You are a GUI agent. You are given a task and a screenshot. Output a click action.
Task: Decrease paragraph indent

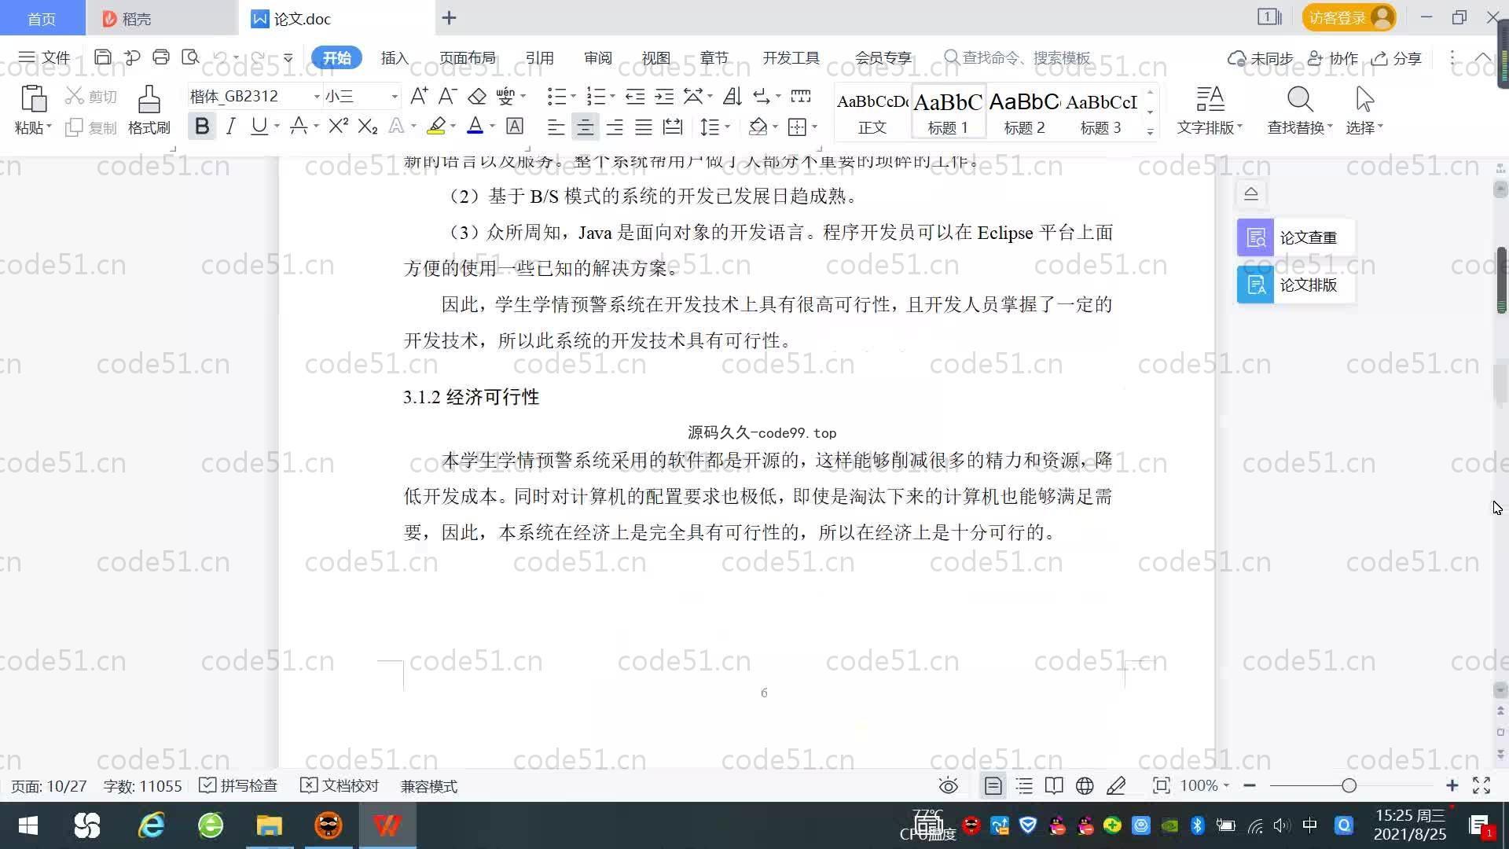(x=635, y=97)
